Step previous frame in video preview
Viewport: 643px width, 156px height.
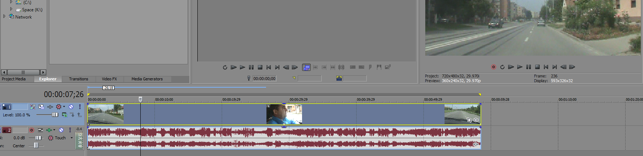coord(563,67)
